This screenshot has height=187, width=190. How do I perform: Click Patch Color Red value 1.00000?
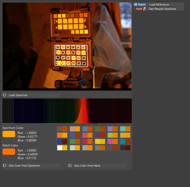coord(31,151)
